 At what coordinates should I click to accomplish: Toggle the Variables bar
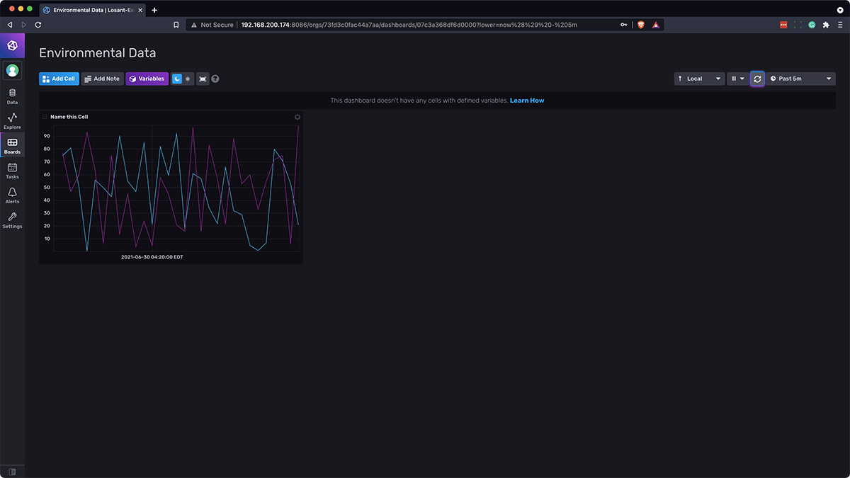(x=147, y=79)
